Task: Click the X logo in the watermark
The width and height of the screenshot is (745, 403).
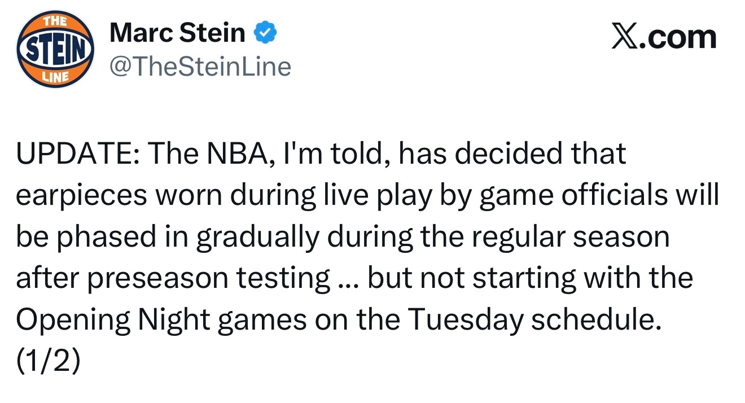Action: tap(623, 38)
